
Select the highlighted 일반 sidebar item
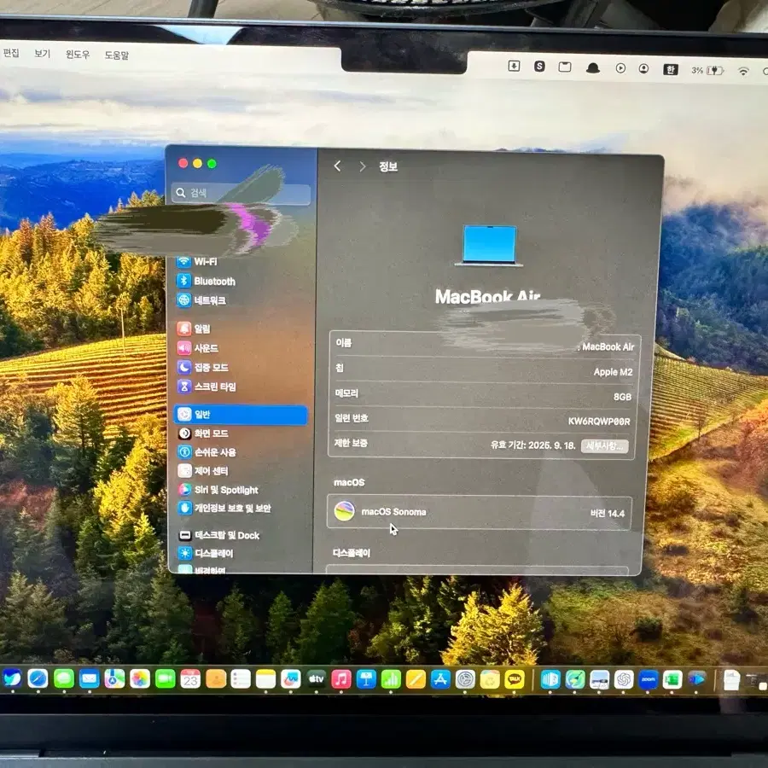click(x=241, y=415)
